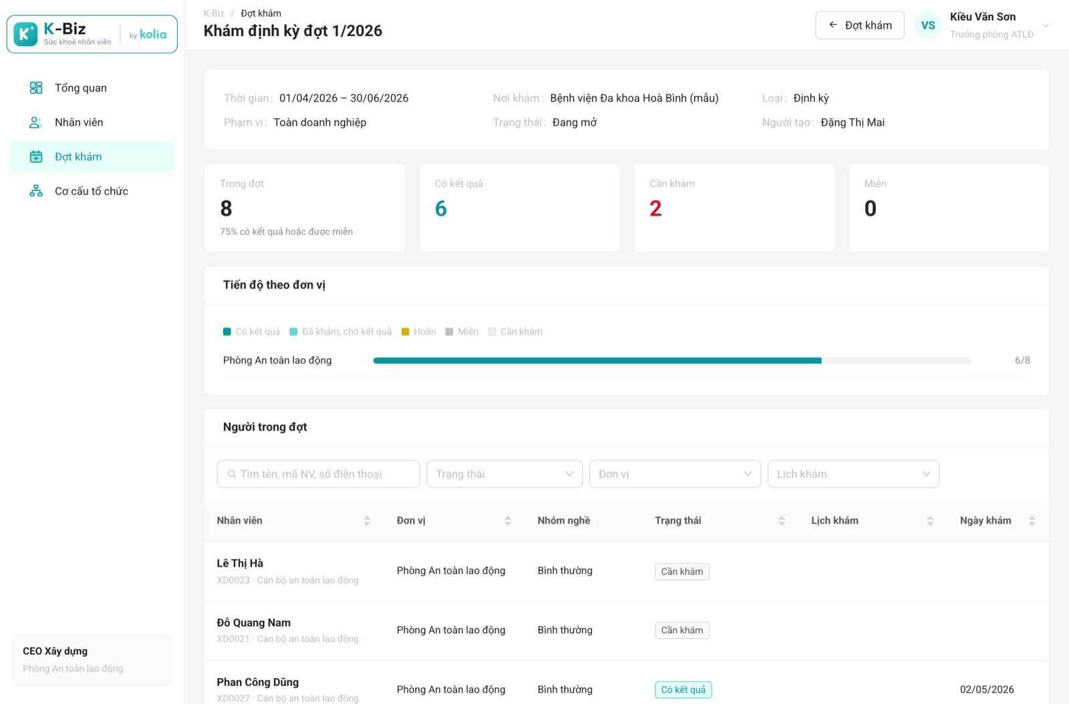The image size is (1069, 704).
Task: Click Cần khám tag for Lê Thị Hà
Action: point(682,571)
